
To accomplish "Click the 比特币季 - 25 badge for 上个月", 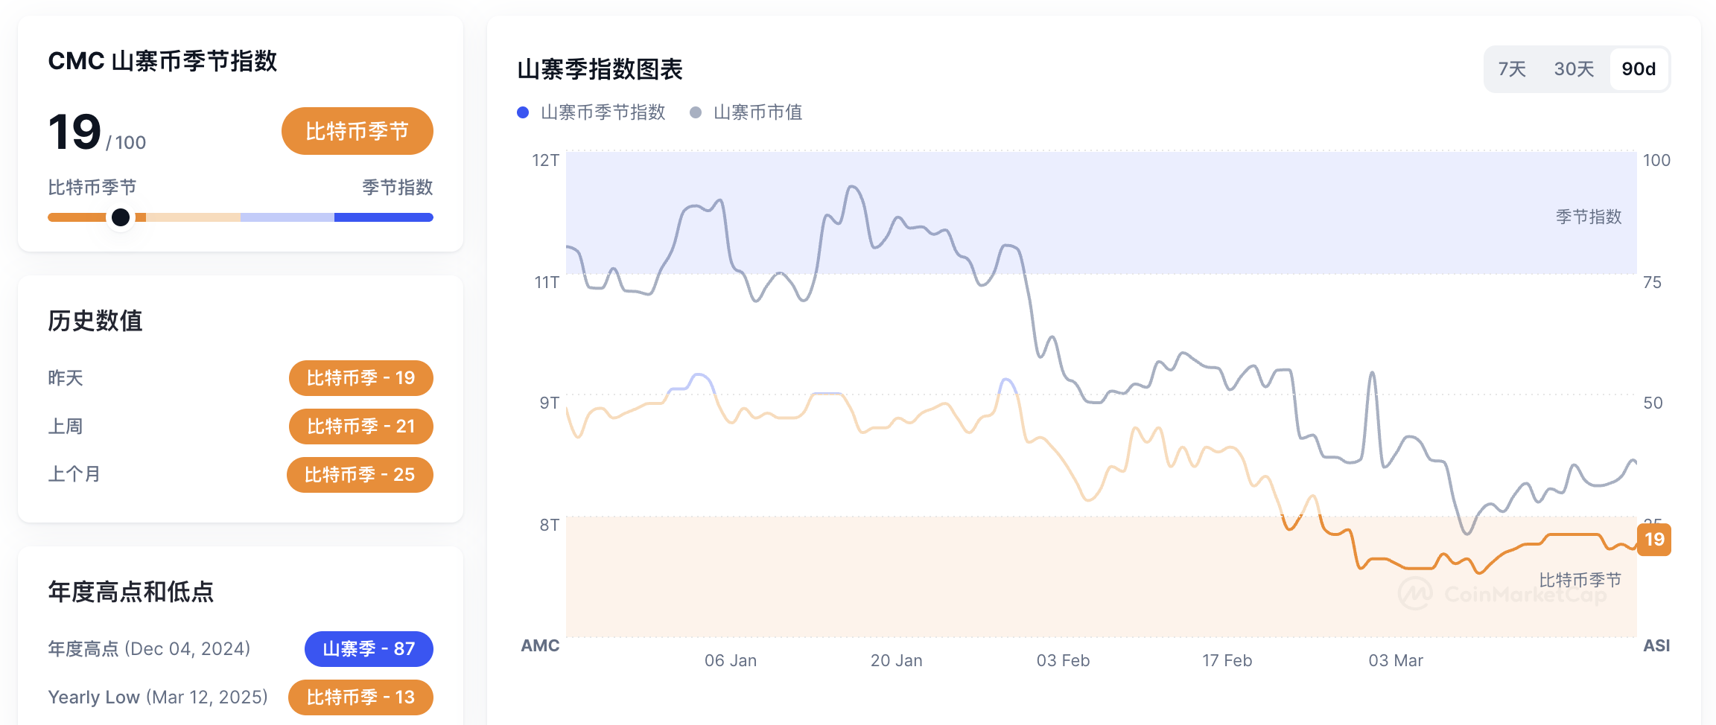I will tap(360, 474).
